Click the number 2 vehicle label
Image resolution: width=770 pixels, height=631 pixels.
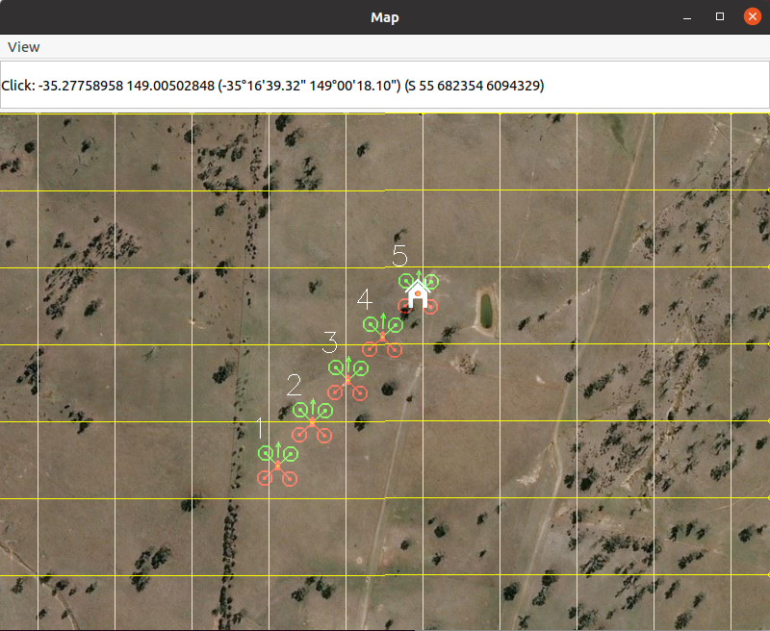295,386
